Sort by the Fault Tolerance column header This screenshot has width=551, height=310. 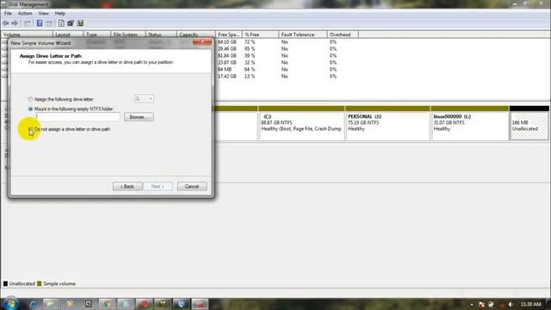pos(302,34)
